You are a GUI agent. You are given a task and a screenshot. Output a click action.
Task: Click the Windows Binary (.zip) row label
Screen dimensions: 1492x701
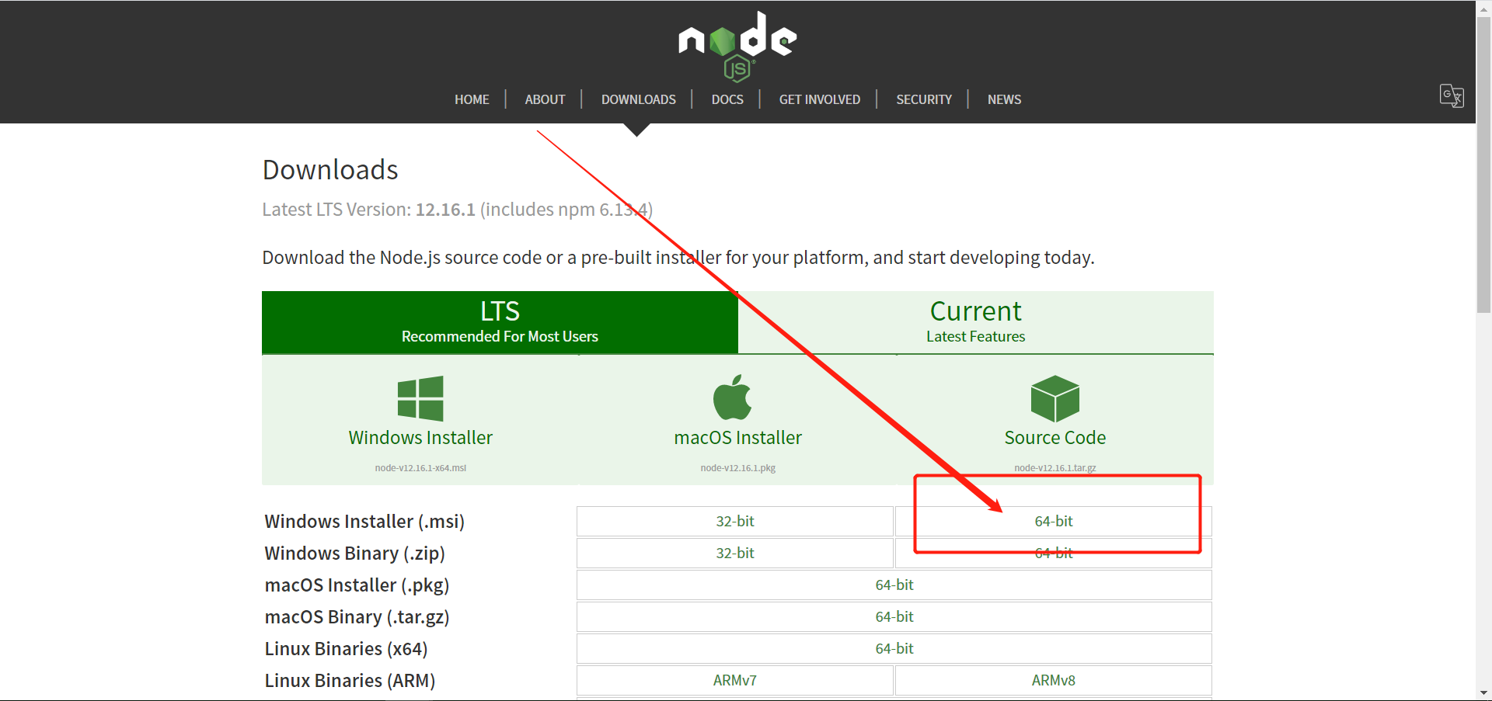[354, 554]
